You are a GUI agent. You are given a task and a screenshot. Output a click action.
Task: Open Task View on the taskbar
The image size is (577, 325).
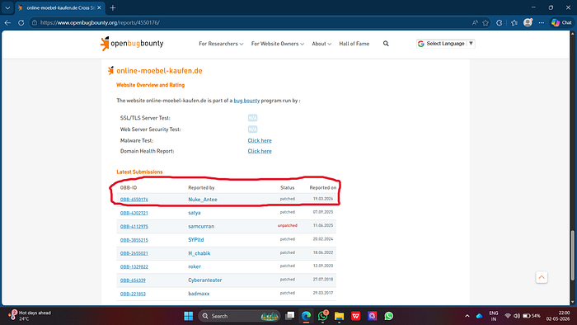(x=290, y=316)
